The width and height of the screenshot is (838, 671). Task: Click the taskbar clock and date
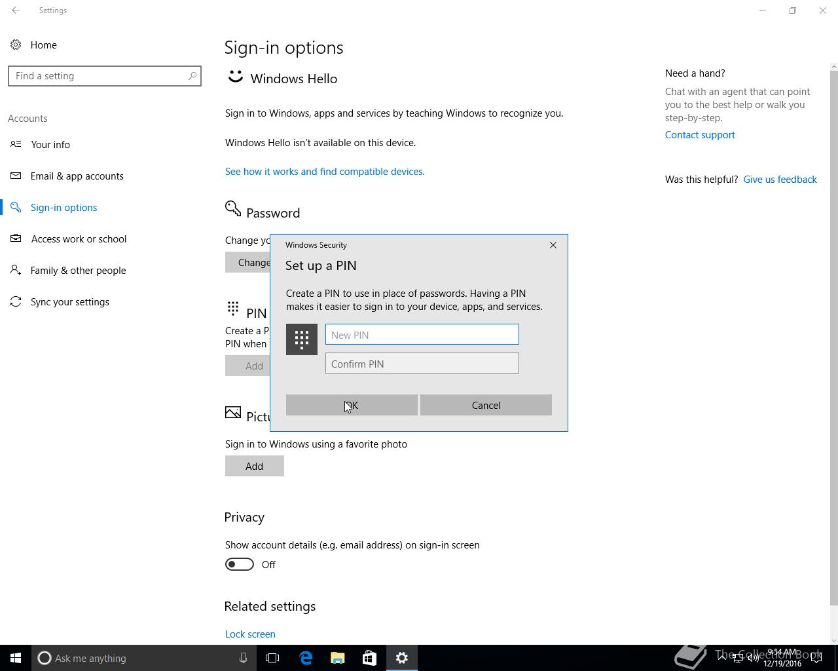click(782, 658)
